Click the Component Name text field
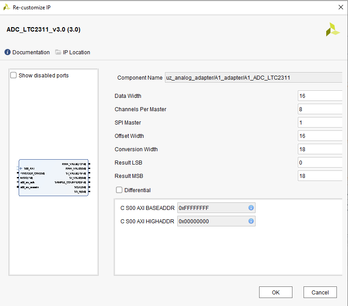 pyautogui.click(x=253, y=78)
